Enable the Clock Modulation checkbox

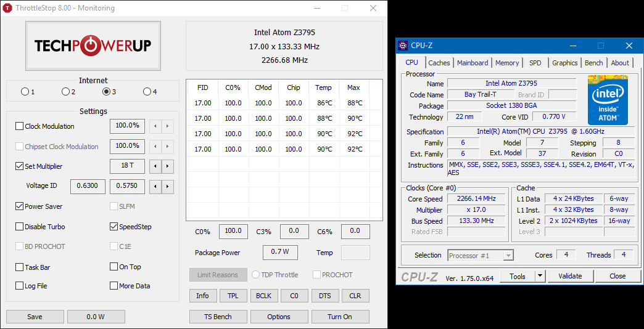19,126
